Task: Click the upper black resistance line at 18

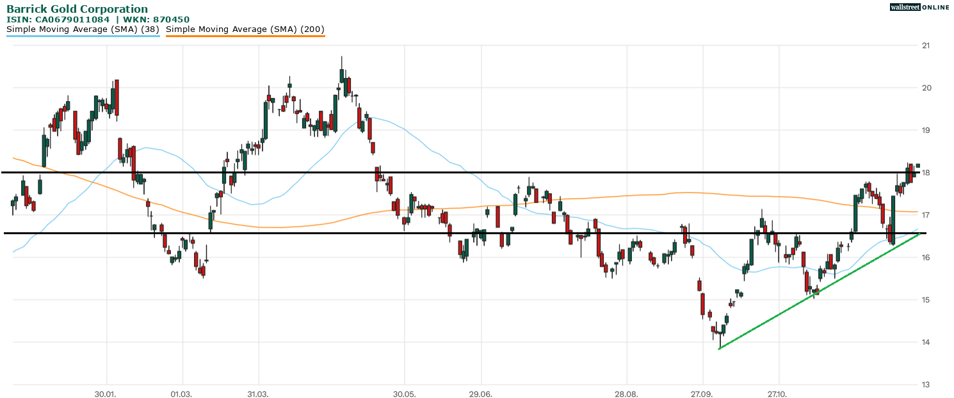Action: tap(461, 172)
